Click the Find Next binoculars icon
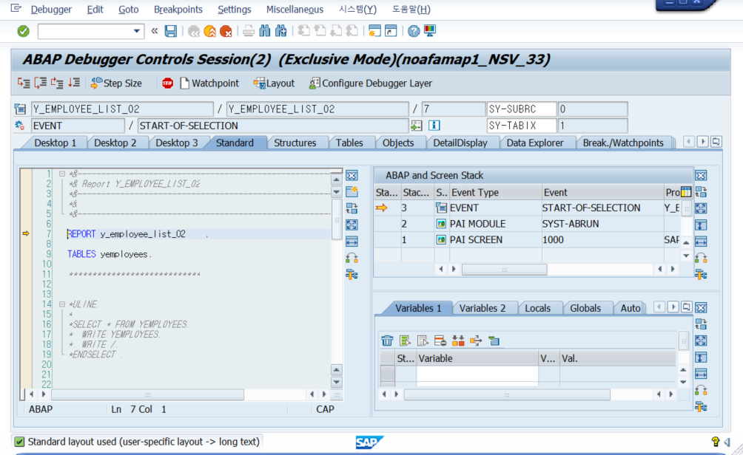This screenshot has height=455, width=743. [281, 31]
